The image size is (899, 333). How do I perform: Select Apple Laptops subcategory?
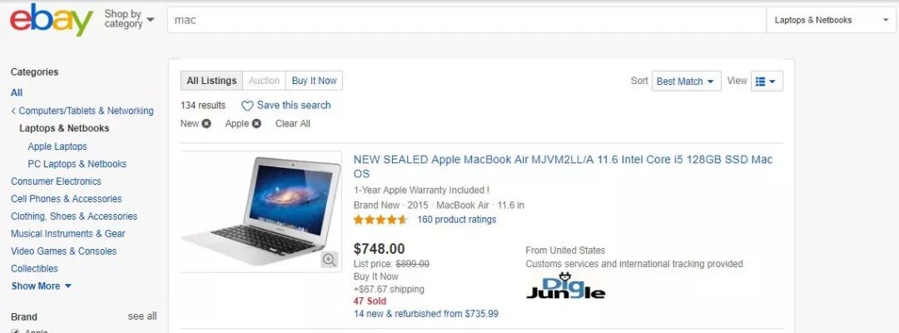(x=57, y=147)
